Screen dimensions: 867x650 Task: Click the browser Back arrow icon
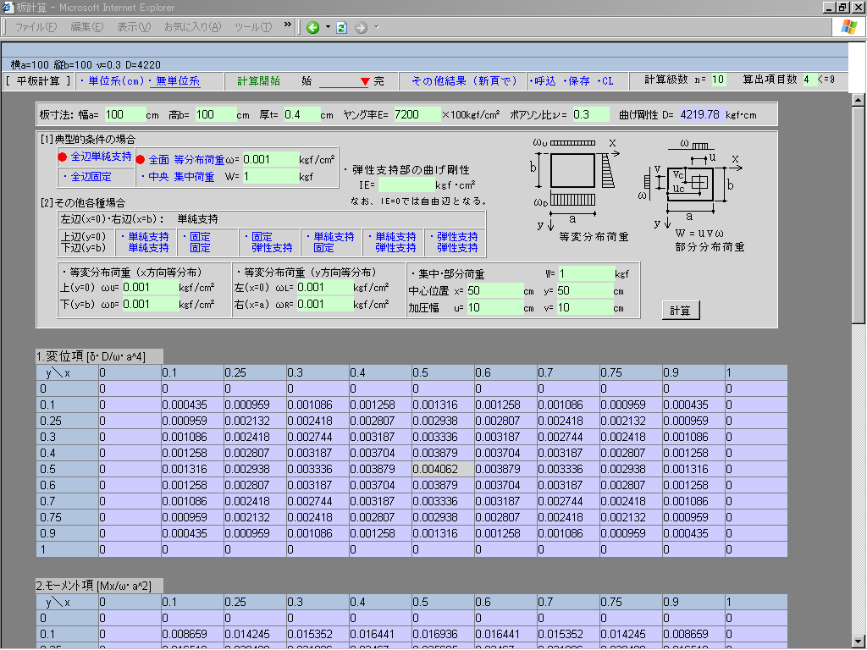click(x=312, y=27)
